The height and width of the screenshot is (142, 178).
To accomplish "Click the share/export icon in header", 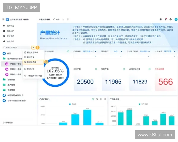I will pos(63,20).
